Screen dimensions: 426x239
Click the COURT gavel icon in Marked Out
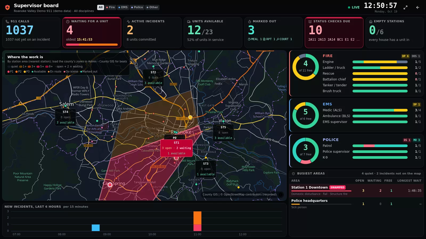pyautogui.click(x=278, y=39)
